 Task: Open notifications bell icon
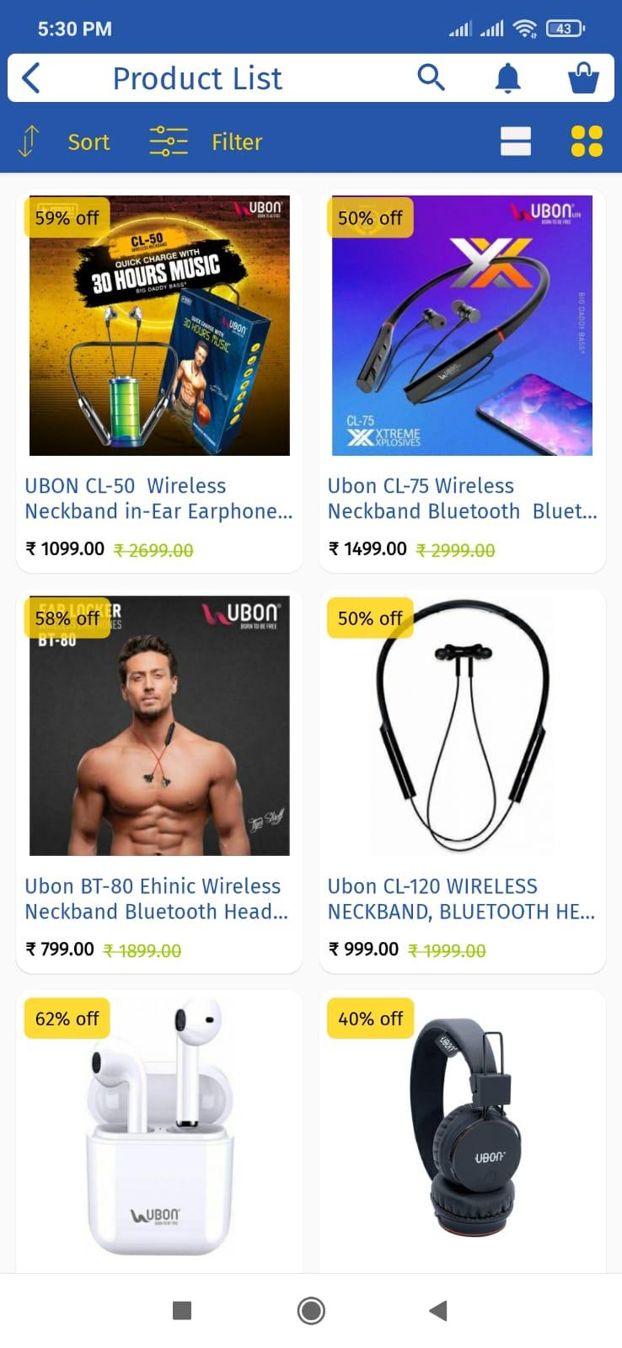[x=507, y=78]
